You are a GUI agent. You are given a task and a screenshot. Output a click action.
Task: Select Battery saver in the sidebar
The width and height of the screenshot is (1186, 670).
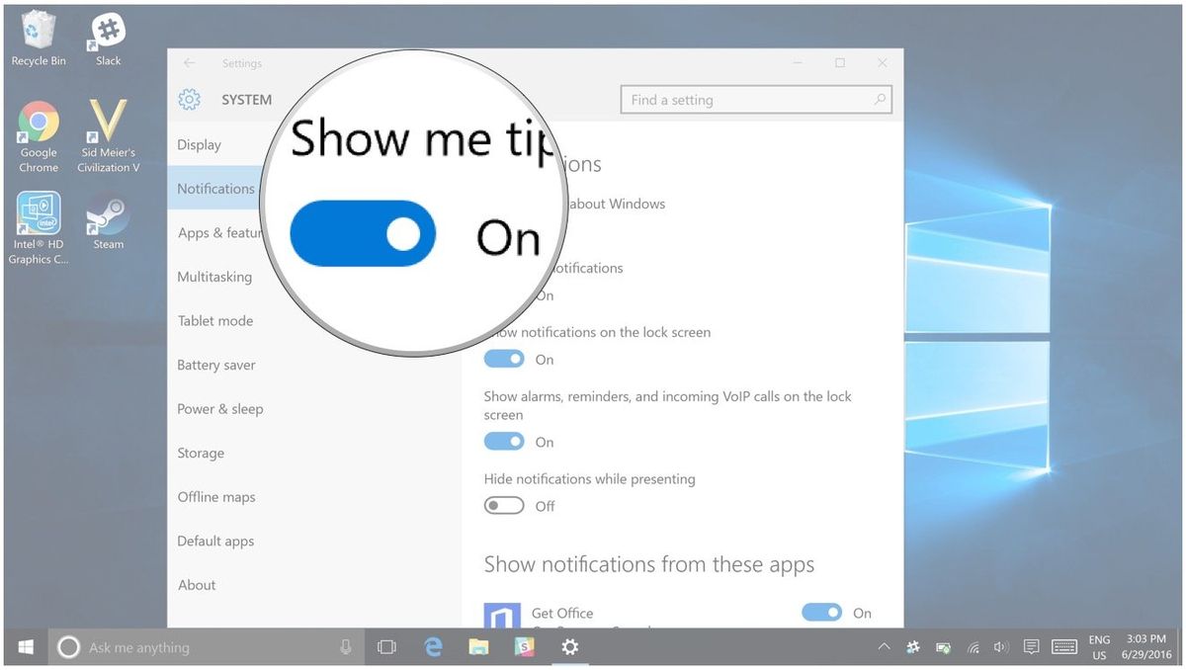click(x=216, y=365)
